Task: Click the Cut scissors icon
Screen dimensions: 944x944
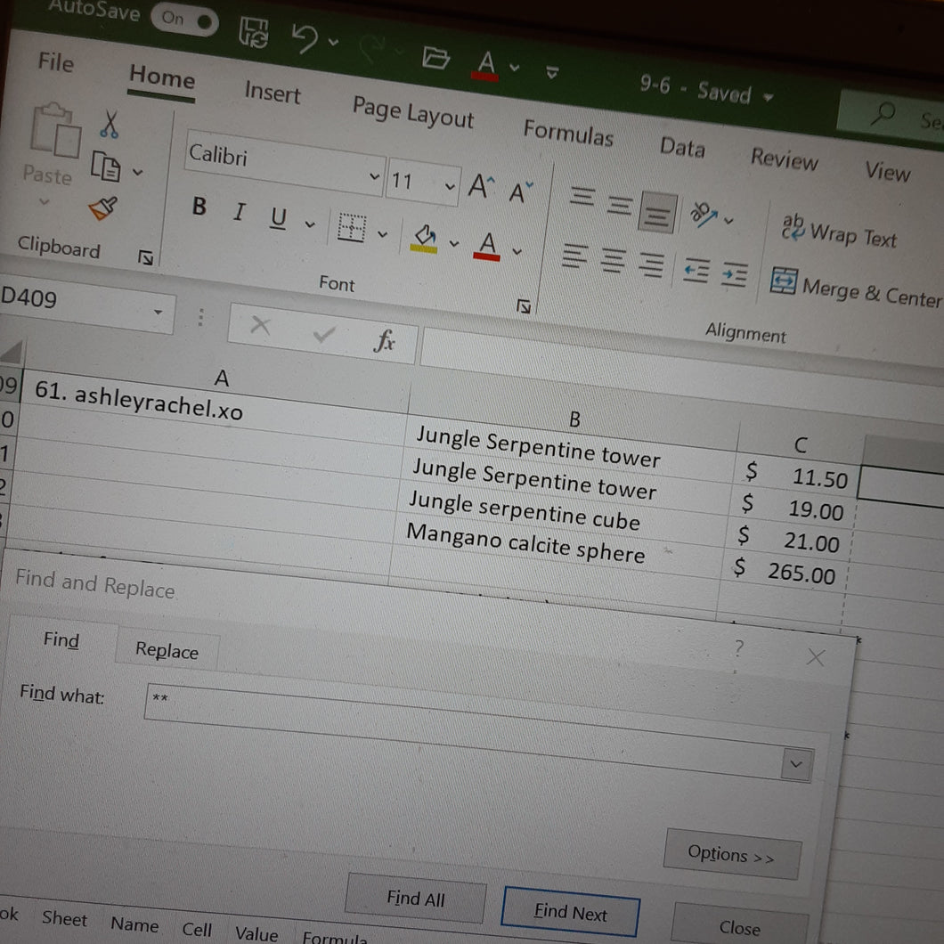Action: tap(109, 124)
